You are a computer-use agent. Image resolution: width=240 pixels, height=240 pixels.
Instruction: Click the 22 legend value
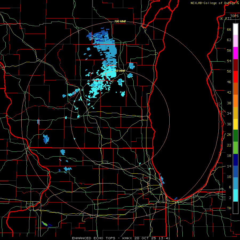click(x=229, y=145)
